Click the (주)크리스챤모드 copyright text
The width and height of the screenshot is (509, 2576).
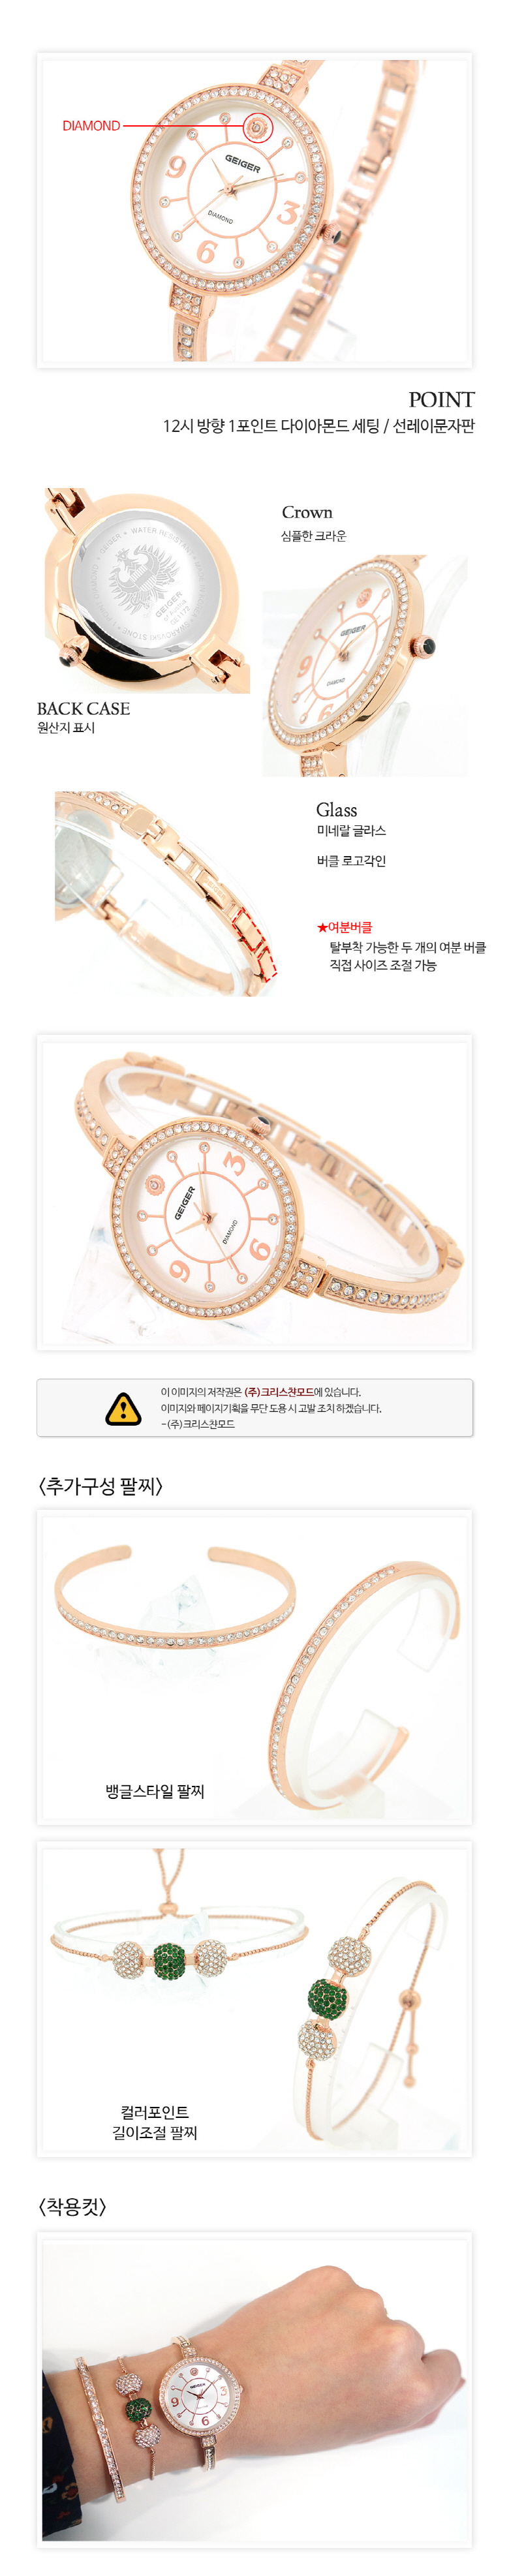click(279, 1392)
